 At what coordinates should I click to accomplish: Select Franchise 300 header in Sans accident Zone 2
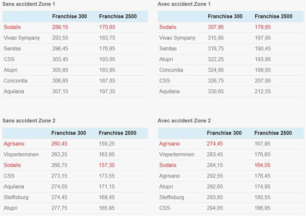(x=69, y=133)
